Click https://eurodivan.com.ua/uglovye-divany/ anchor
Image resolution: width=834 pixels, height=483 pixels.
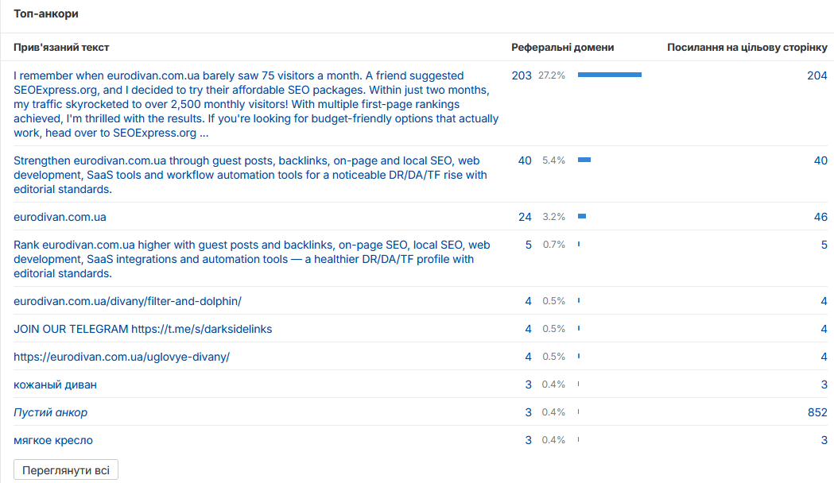click(x=122, y=357)
